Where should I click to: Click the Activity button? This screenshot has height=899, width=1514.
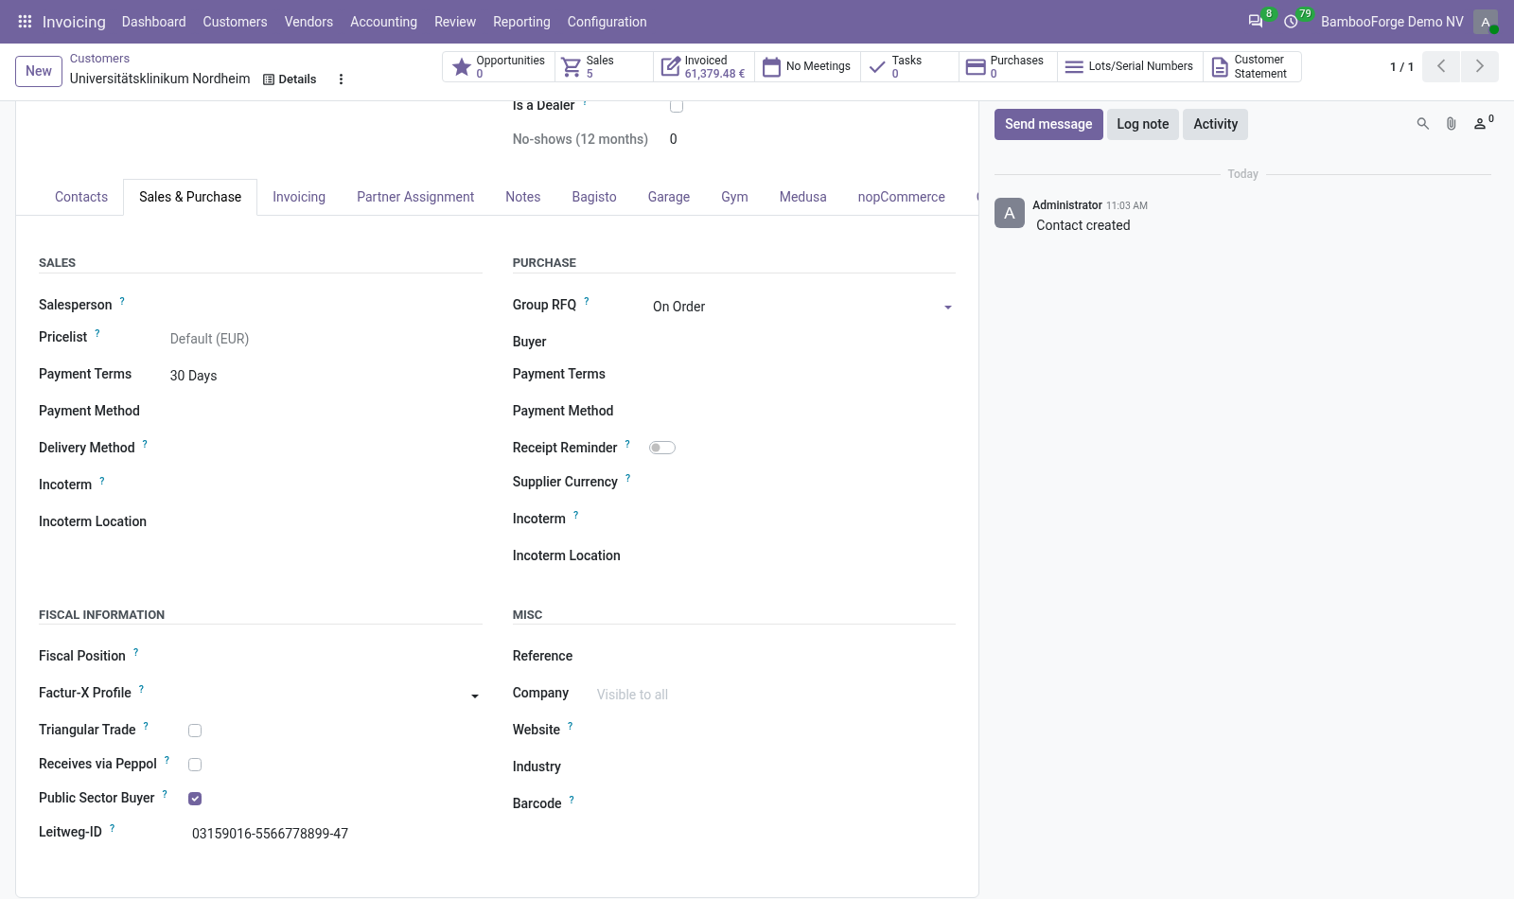(1215, 124)
